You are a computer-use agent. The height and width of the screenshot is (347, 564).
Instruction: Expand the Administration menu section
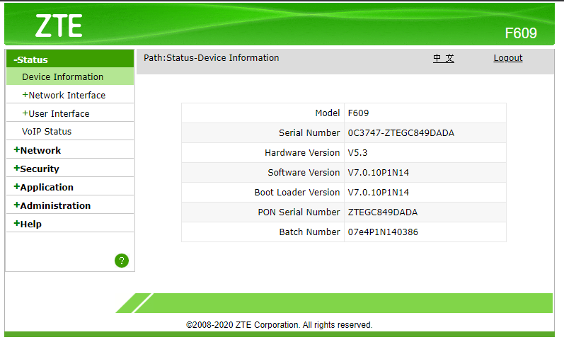click(x=52, y=206)
